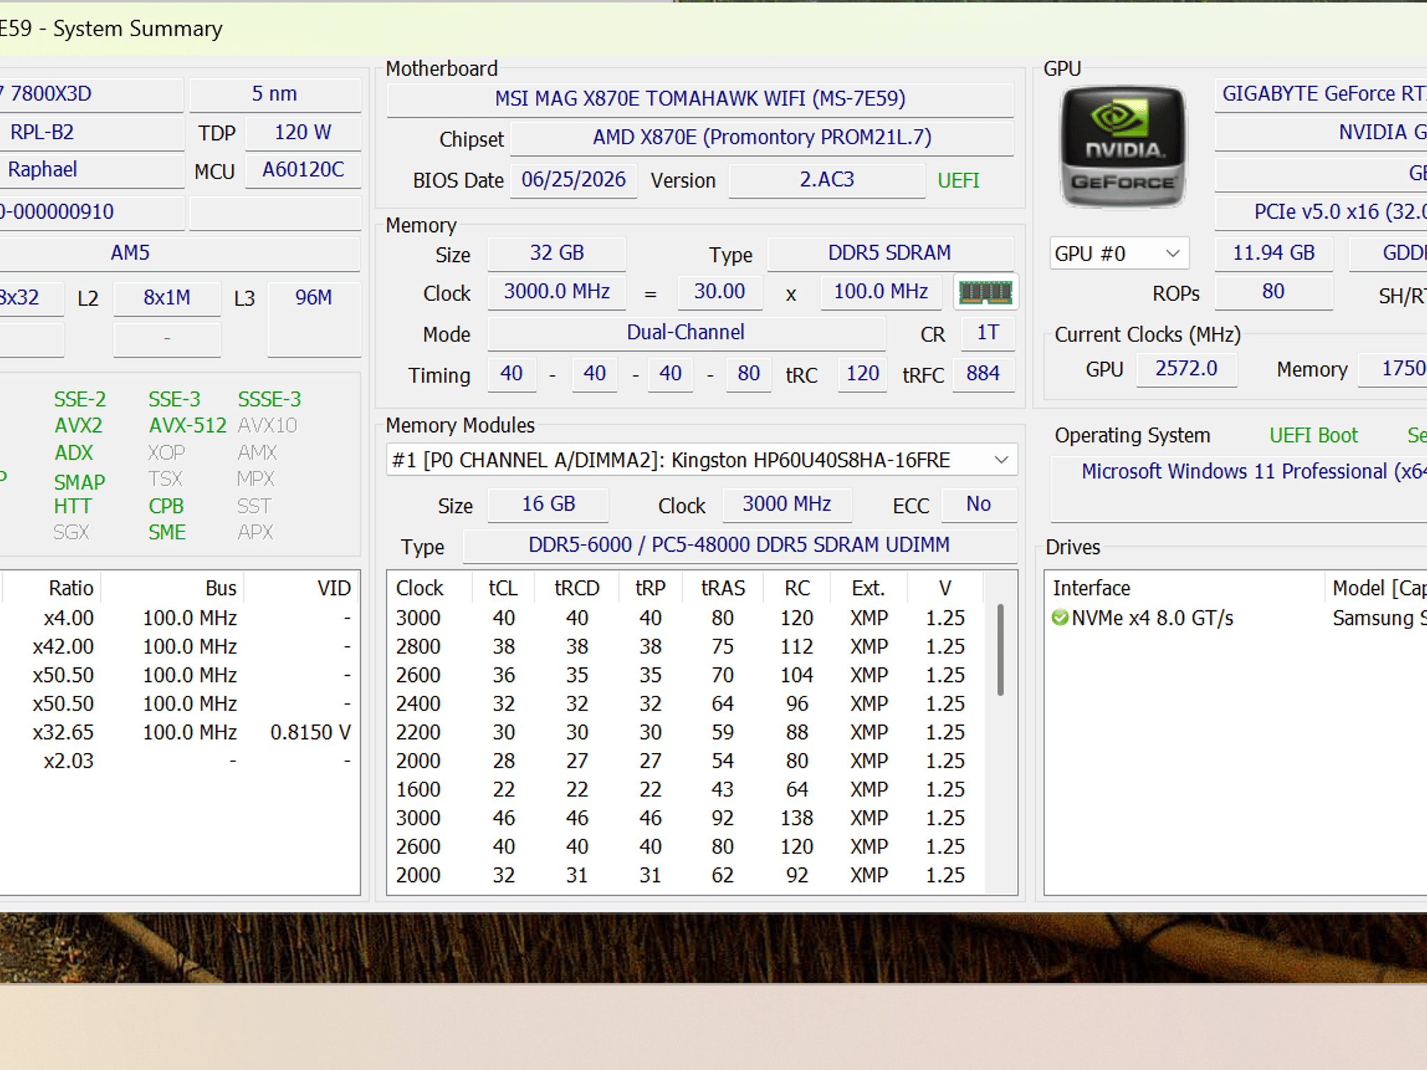Select the NVMe x4 8.0 GT/s drive row
The image size is (1427, 1070).
pos(1237,619)
